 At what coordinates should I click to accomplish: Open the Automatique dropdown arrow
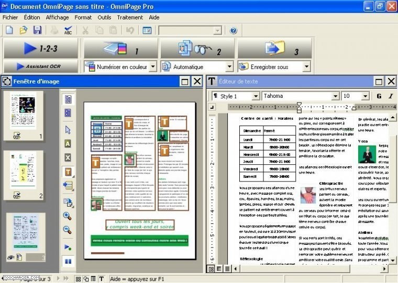[229, 66]
